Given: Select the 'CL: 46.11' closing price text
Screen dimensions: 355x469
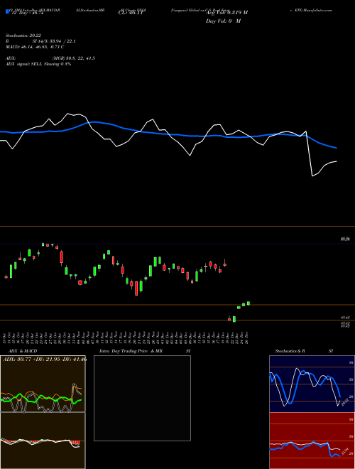Looking at the screenshot, I should pos(131,13).
